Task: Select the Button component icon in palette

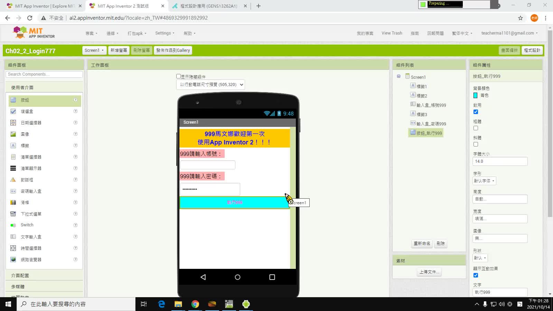Action: [x=13, y=100]
